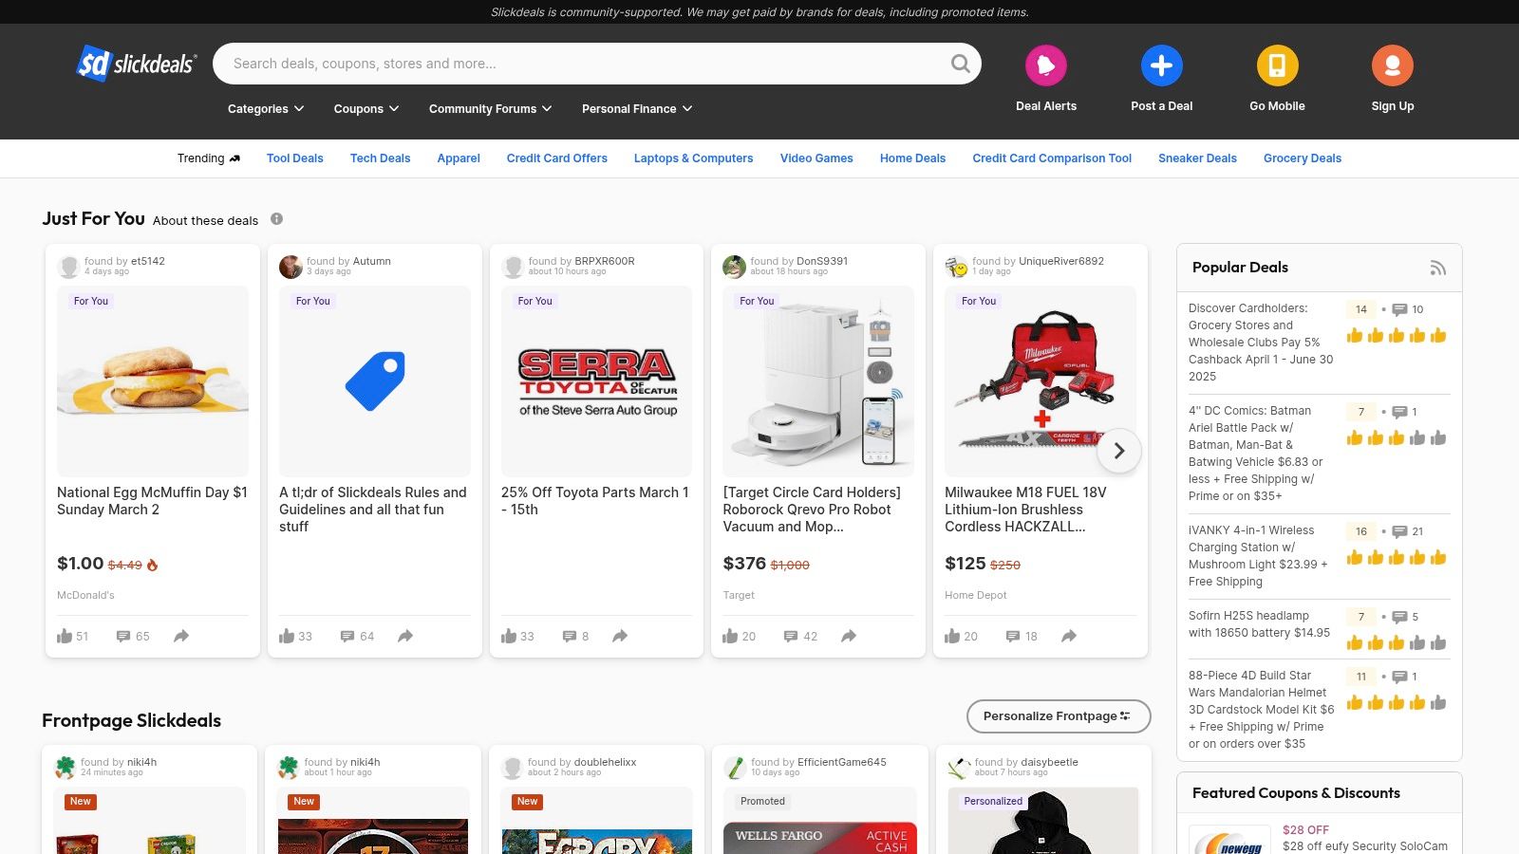Open Grocery Deals link
The width and height of the screenshot is (1519, 854).
point(1303,158)
